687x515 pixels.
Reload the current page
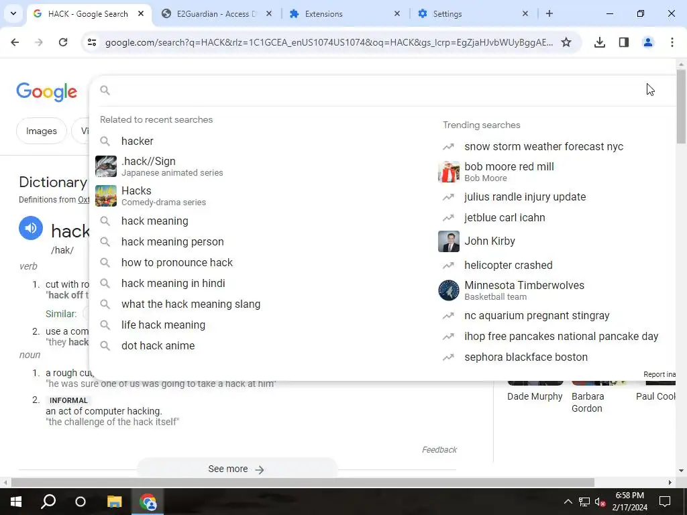tap(63, 42)
